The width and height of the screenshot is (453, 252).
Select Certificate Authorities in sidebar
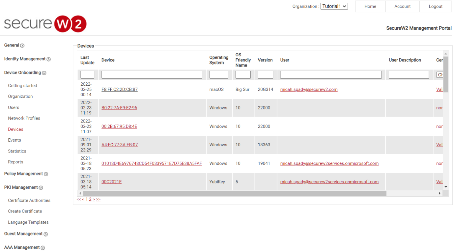pyautogui.click(x=29, y=200)
